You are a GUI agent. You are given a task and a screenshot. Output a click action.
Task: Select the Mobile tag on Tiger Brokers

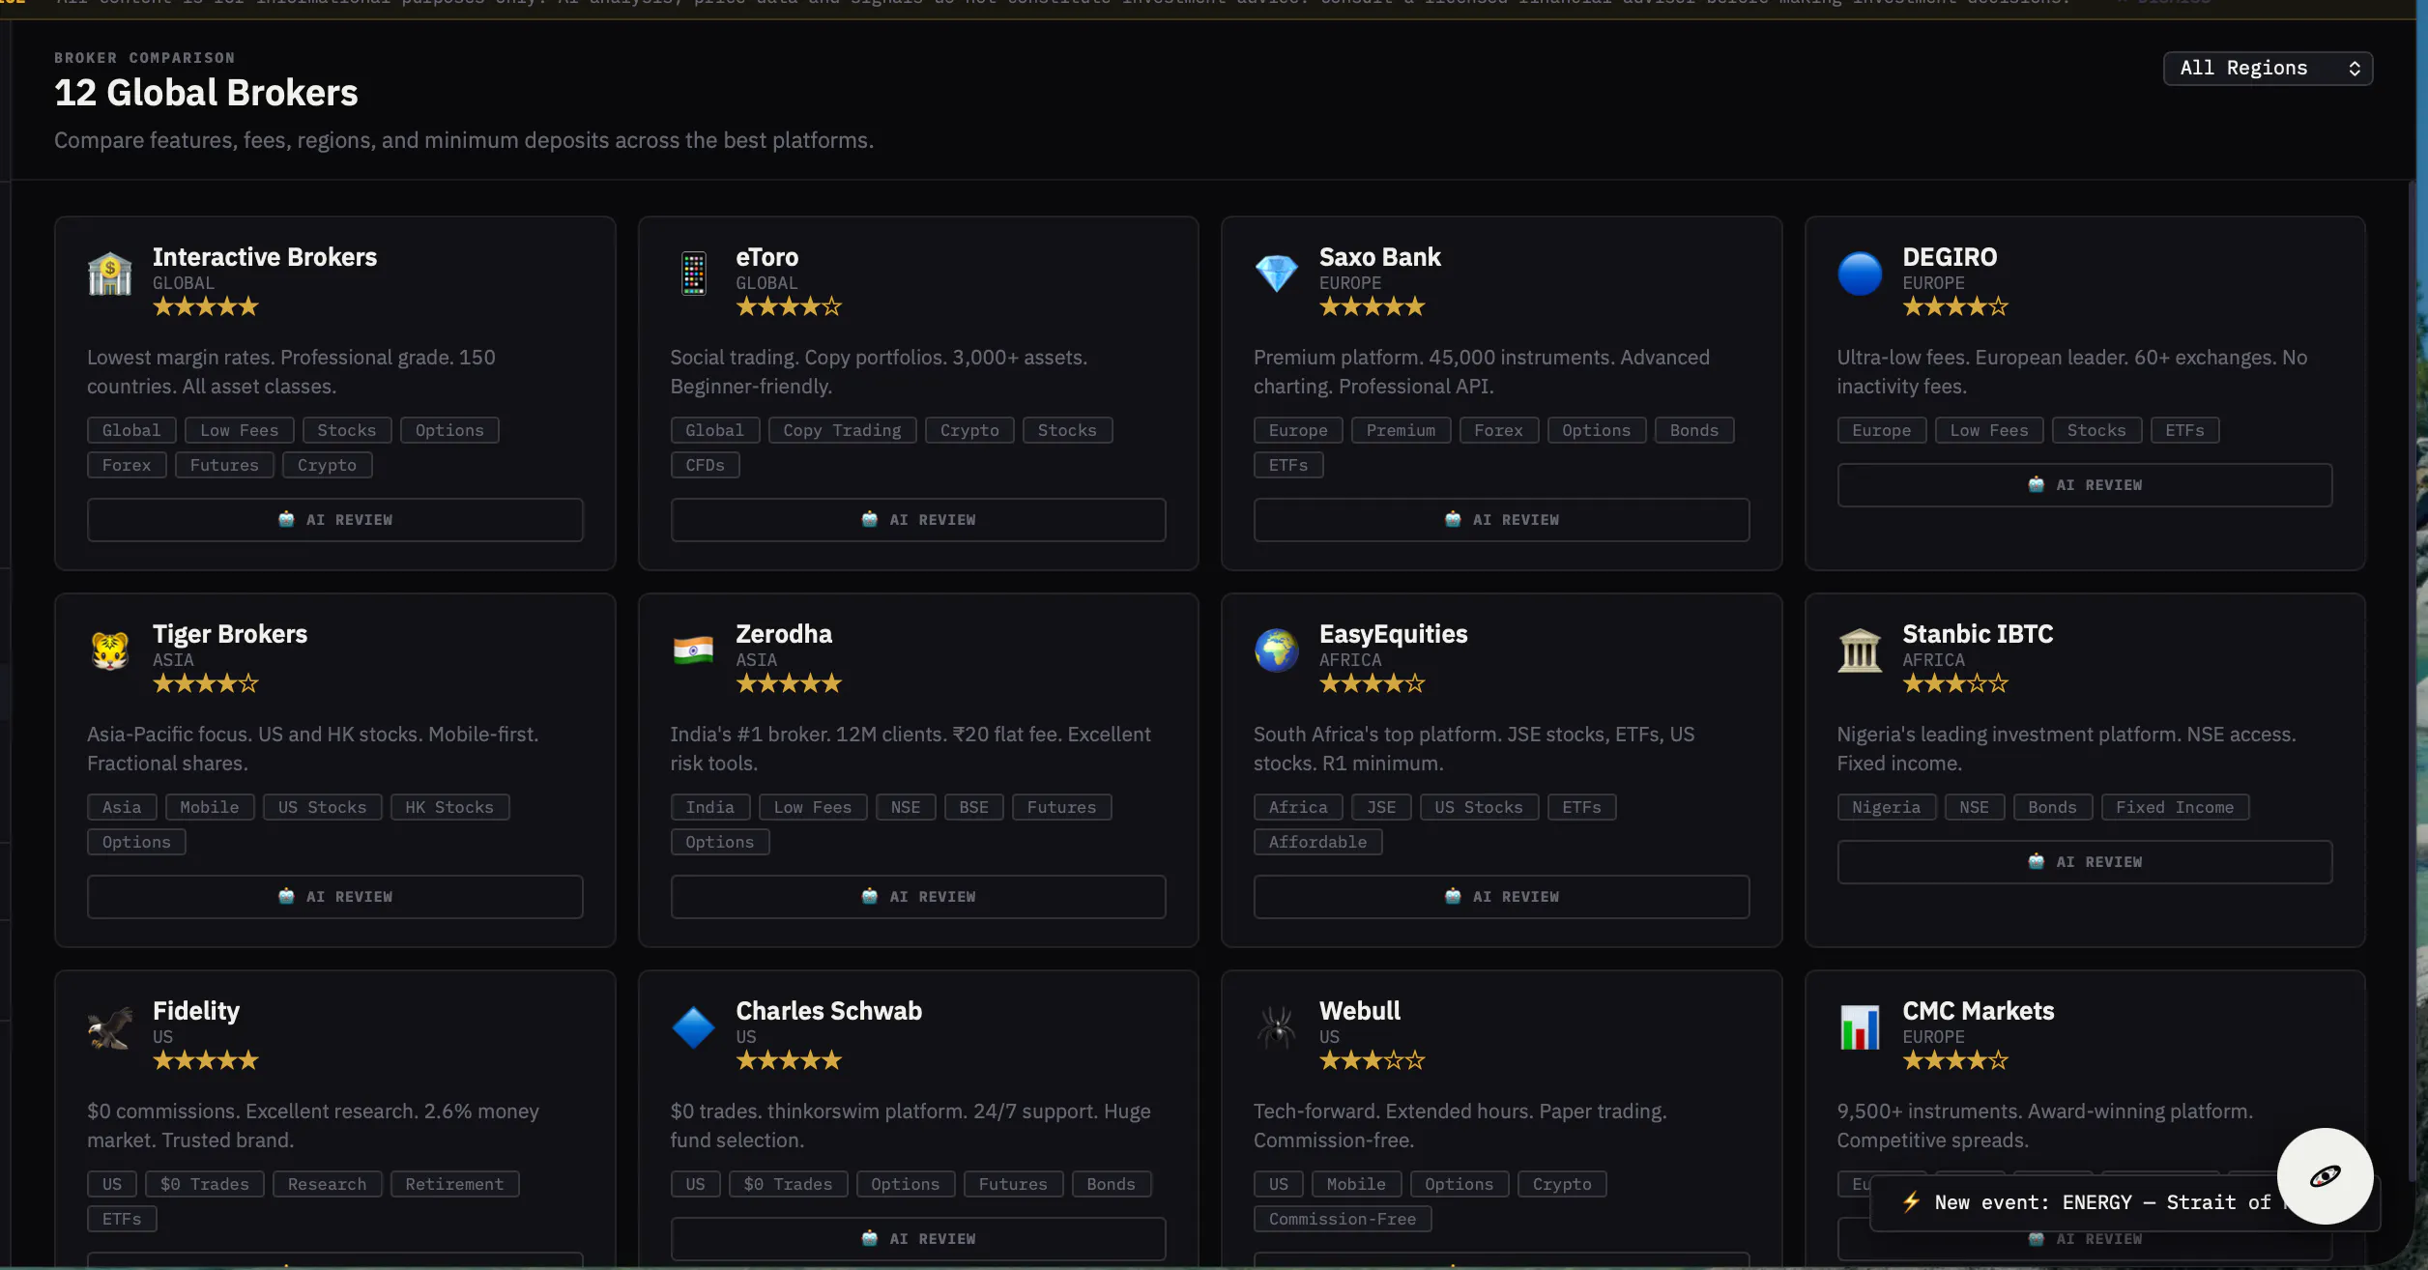coord(210,807)
